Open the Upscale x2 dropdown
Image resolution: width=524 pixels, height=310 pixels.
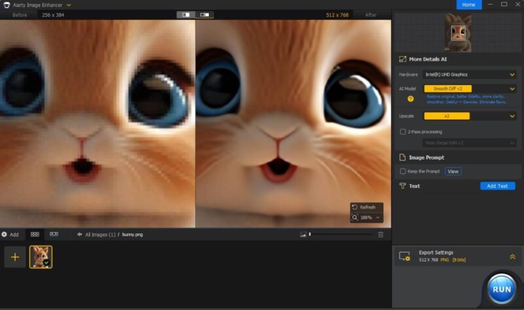(470, 116)
